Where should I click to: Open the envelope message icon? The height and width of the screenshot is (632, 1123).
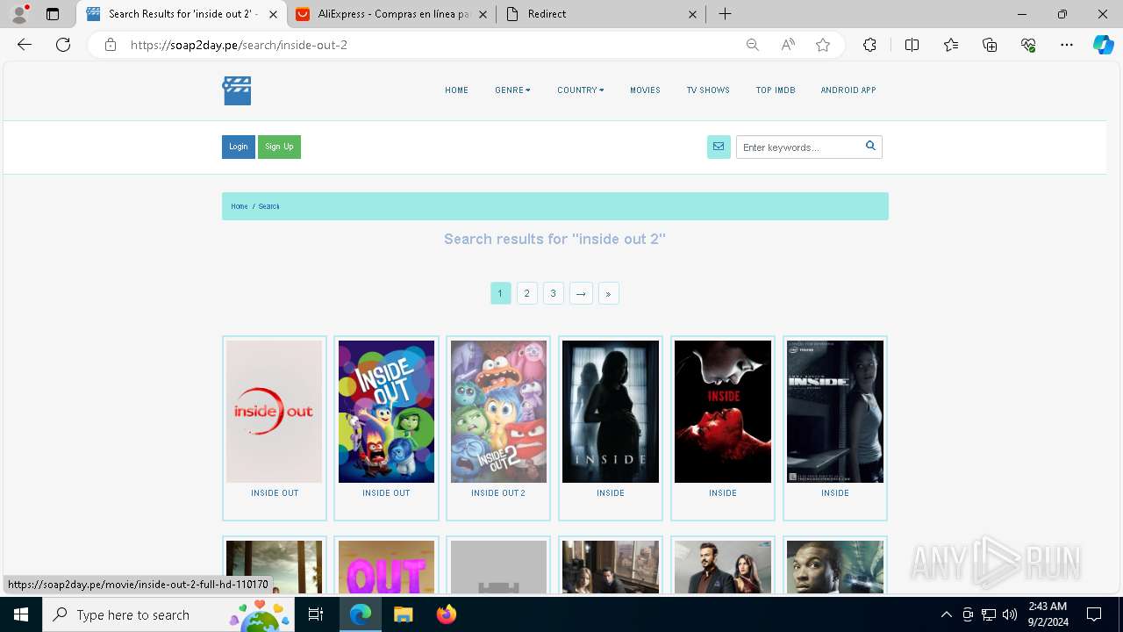719,147
